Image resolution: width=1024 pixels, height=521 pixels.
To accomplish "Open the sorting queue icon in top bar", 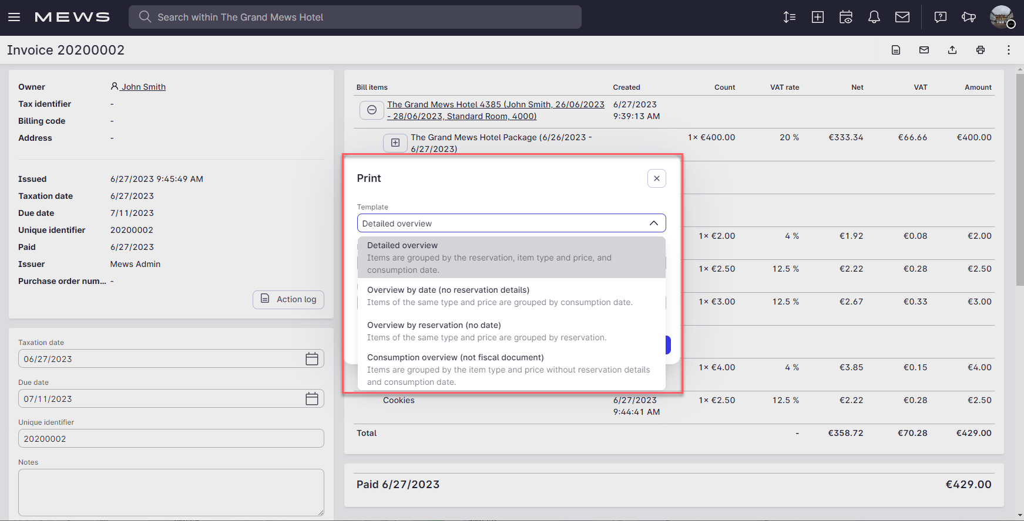I will coord(790,17).
